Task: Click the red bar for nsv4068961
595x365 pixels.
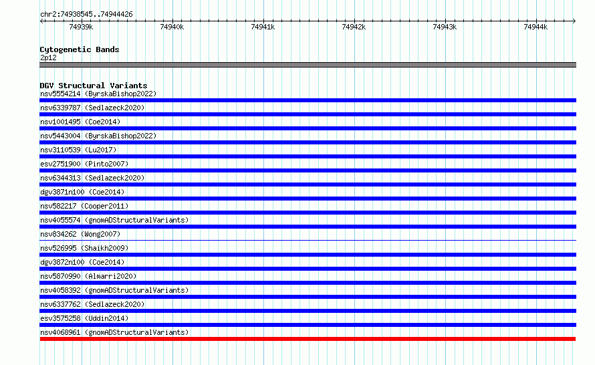Action: [308, 339]
